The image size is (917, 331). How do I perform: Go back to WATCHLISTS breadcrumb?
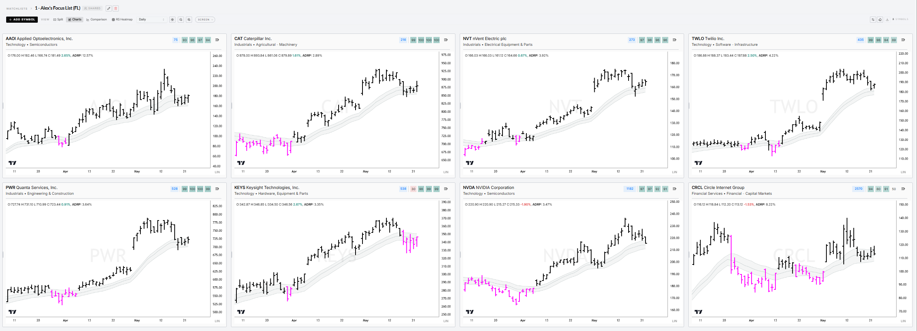[17, 8]
